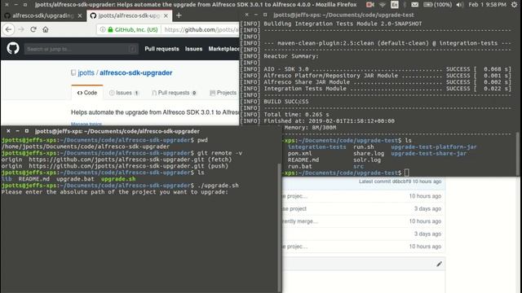Screen dimensions: 522x293
Task: Click share.log in upgrade-test terminal listing
Action: click(x=369, y=154)
